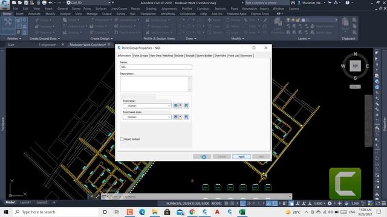The height and width of the screenshot is (217, 387).
Task: Click the New file icon in quick access
Action: point(14,2)
